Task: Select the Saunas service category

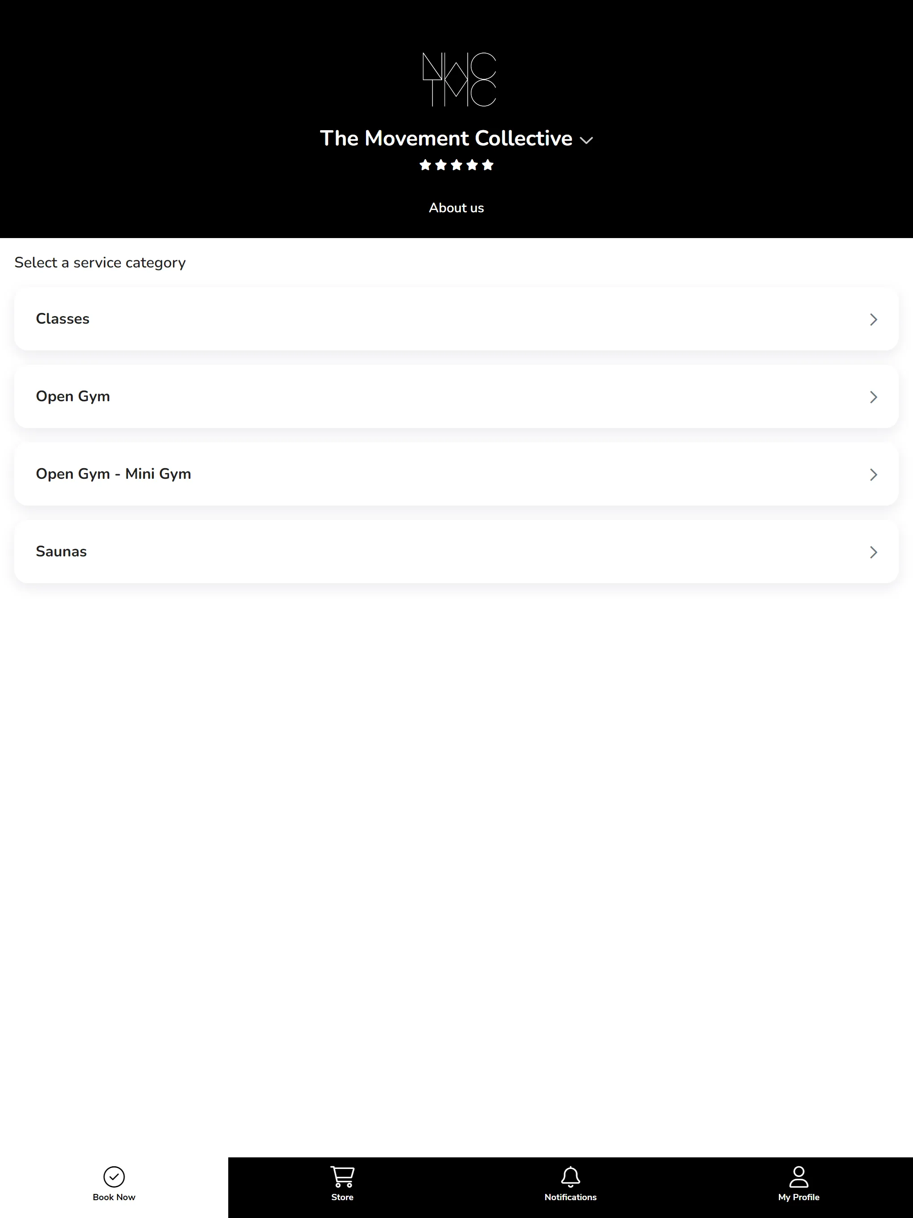Action: (456, 551)
